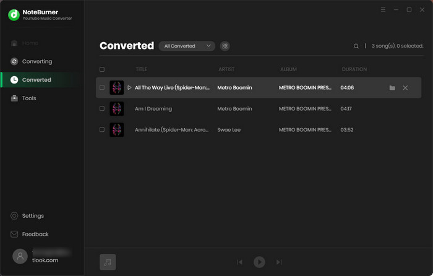Image resolution: width=433 pixels, height=276 pixels.
Task: Click the 'Swae Lee' artist cell
Action: click(229, 130)
